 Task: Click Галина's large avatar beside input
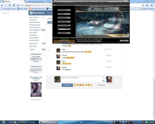click(109, 79)
